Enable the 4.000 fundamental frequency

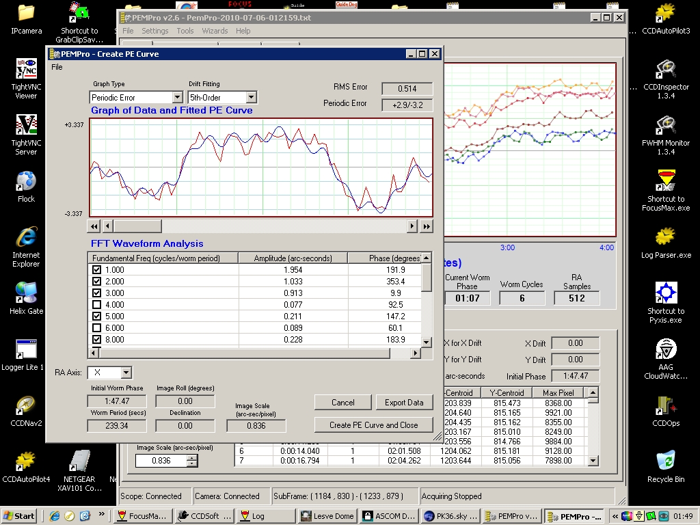tap(96, 304)
